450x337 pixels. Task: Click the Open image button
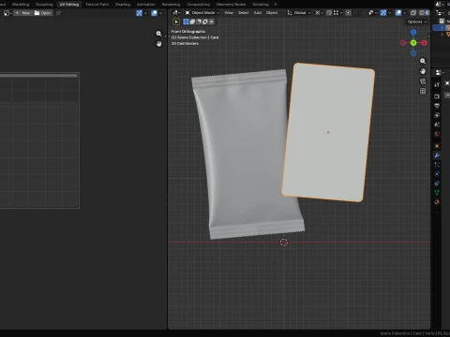pos(43,13)
